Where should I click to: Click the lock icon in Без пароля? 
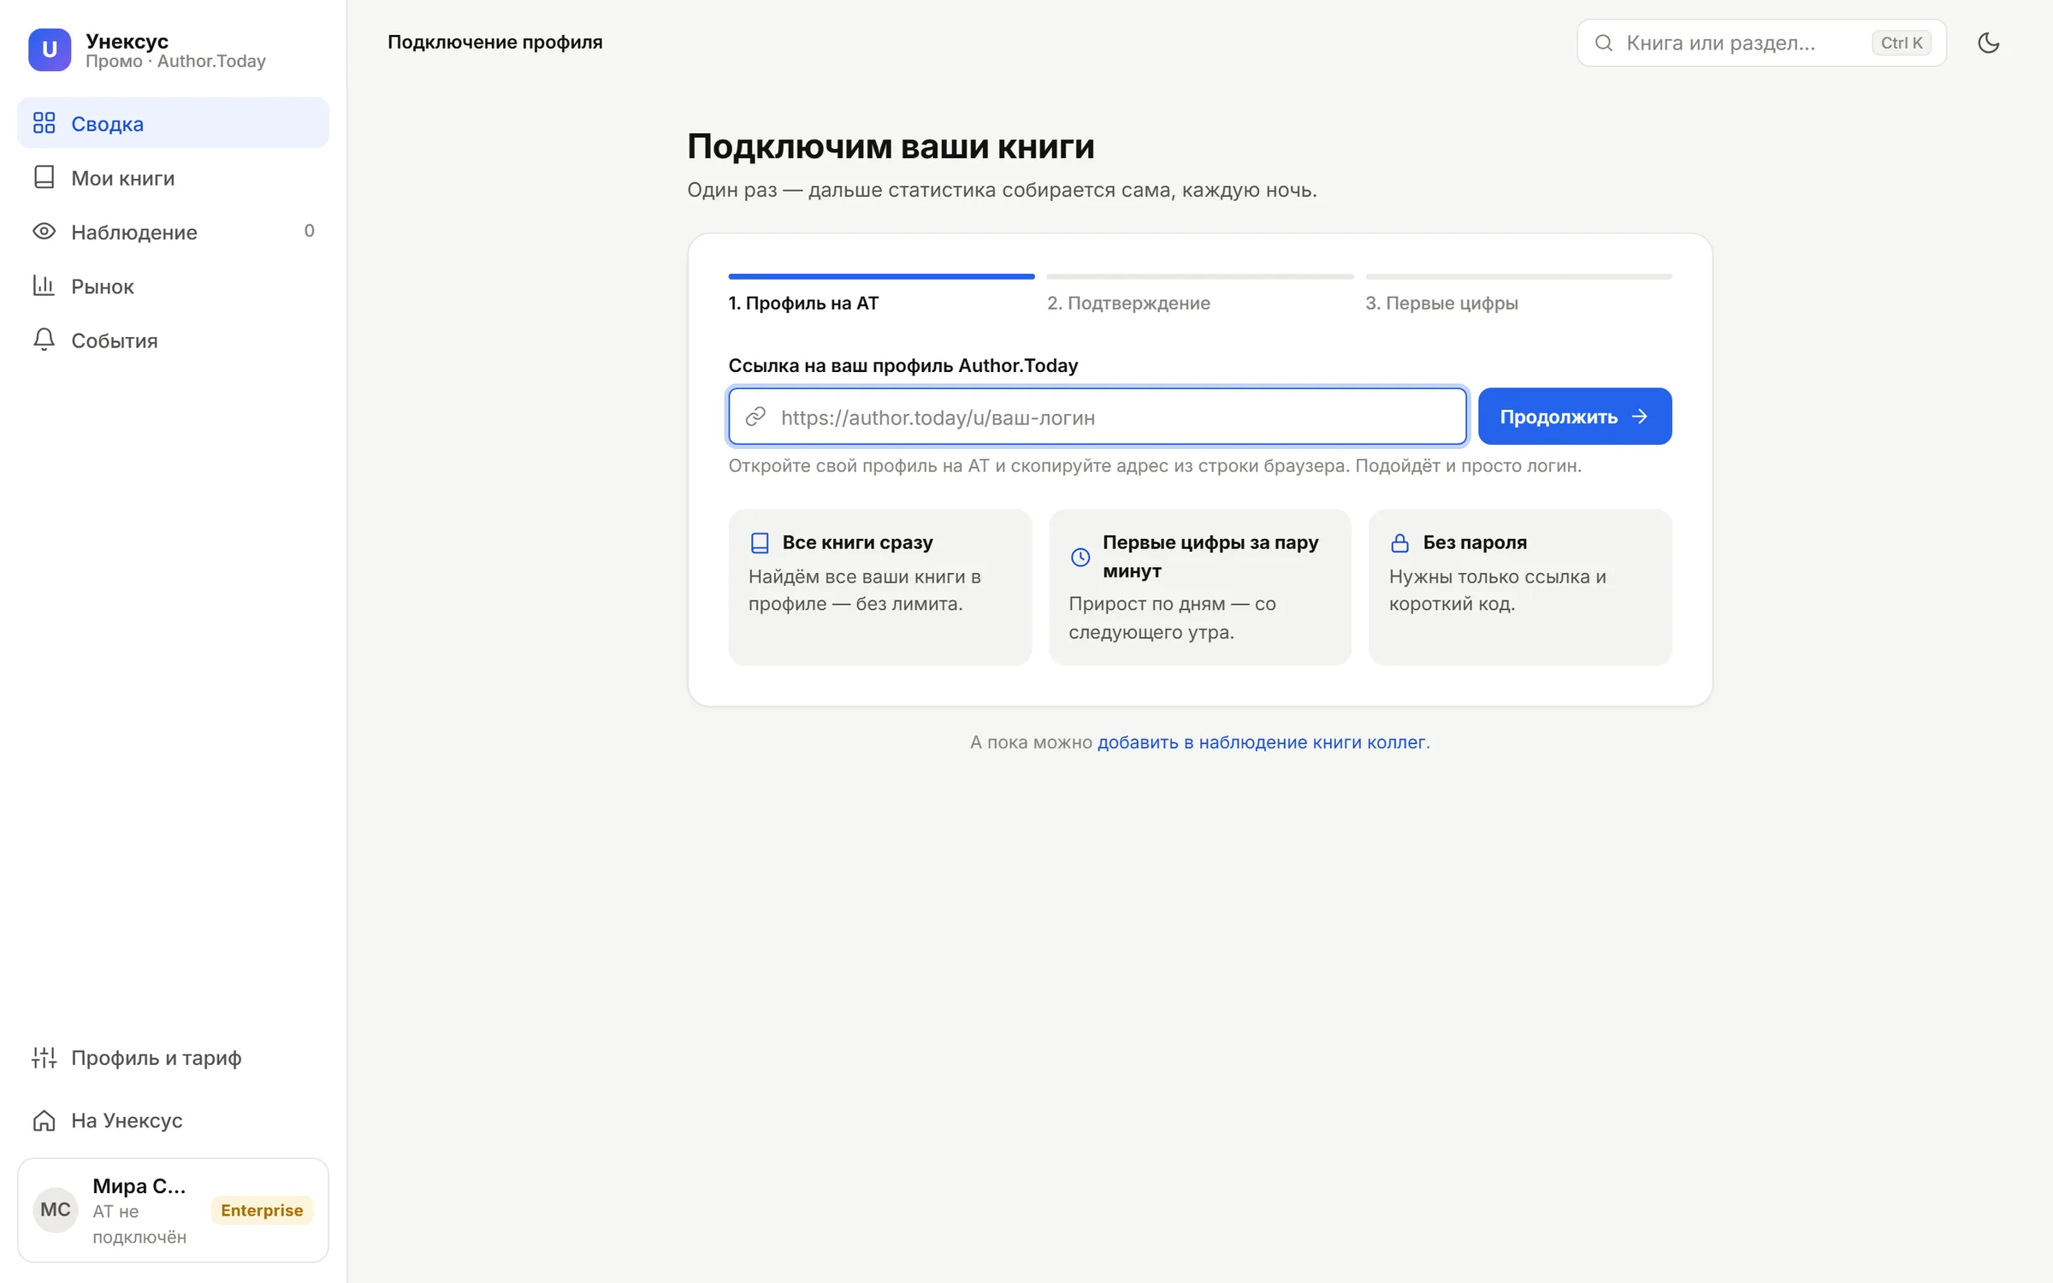coord(1400,542)
